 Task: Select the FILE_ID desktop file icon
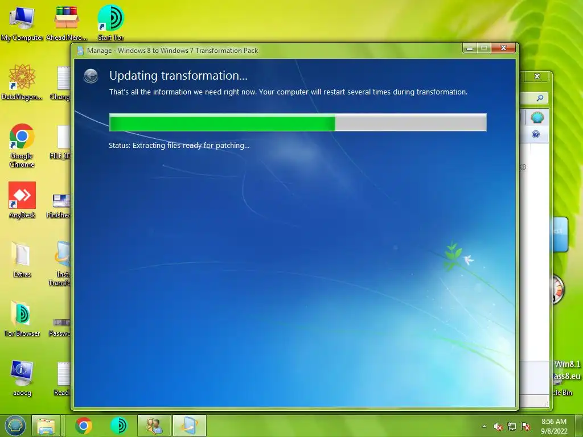tap(61, 142)
